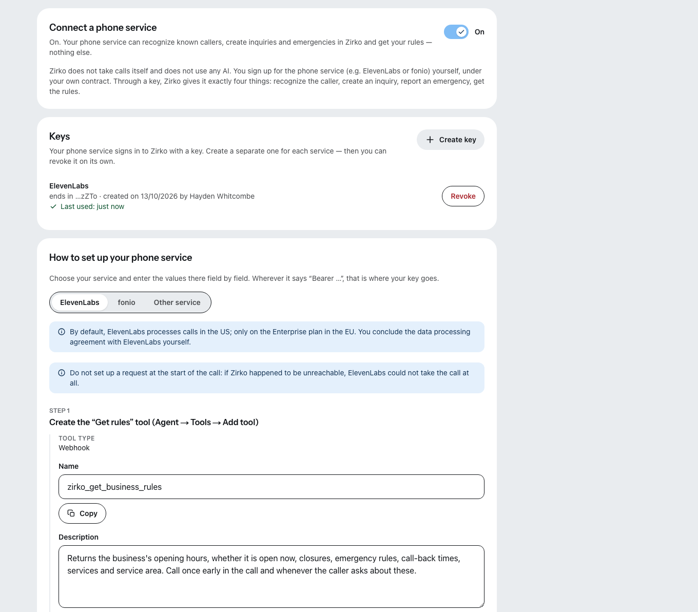Image resolution: width=698 pixels, height=612 pixels.
Task: Click the 'Create the "Get rules" tool' step title
Action: click(x=154, y=422)
